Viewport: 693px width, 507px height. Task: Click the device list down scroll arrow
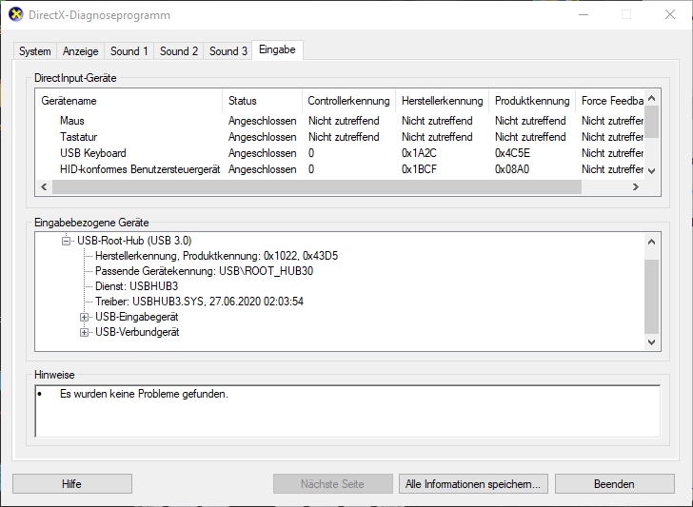651,170
